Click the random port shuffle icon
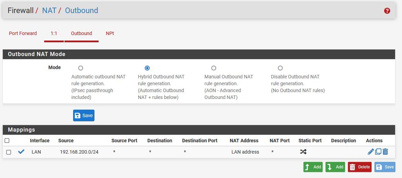This screenshot has width=402, height=178. pos(303,152)
